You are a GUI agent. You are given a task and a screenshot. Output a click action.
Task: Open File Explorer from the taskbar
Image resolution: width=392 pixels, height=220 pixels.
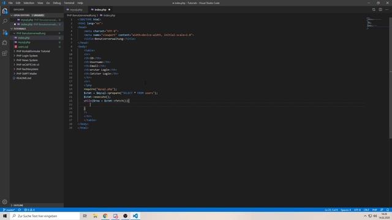(95, 216)
